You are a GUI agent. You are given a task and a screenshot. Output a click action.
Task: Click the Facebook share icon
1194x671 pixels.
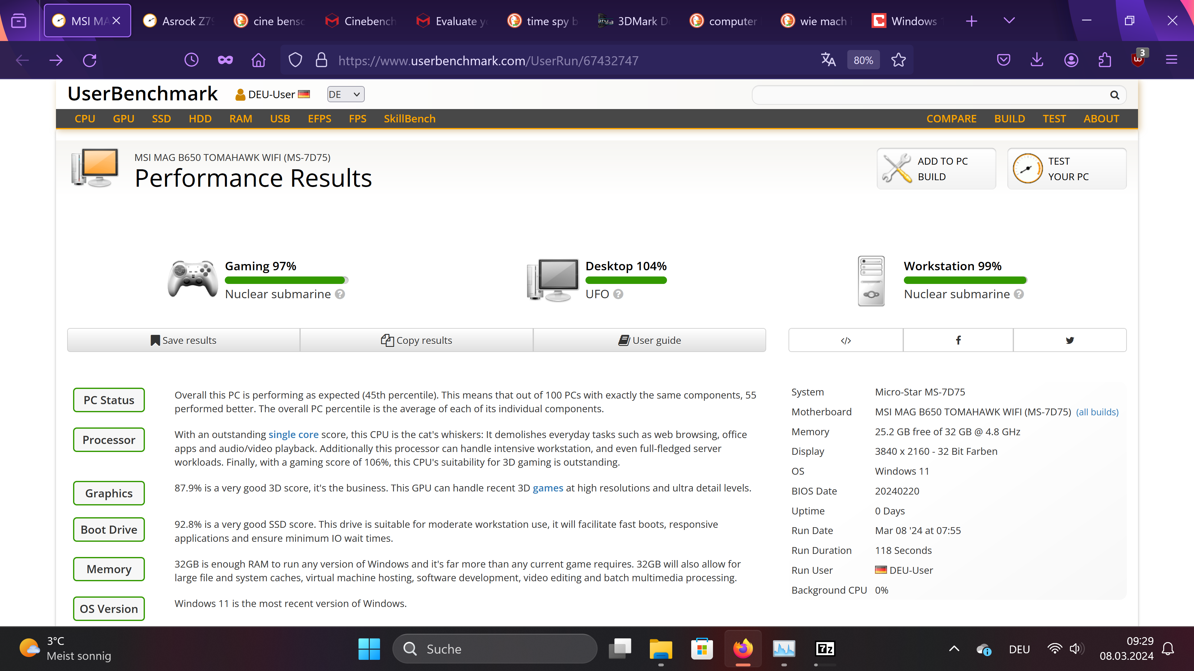958,340
